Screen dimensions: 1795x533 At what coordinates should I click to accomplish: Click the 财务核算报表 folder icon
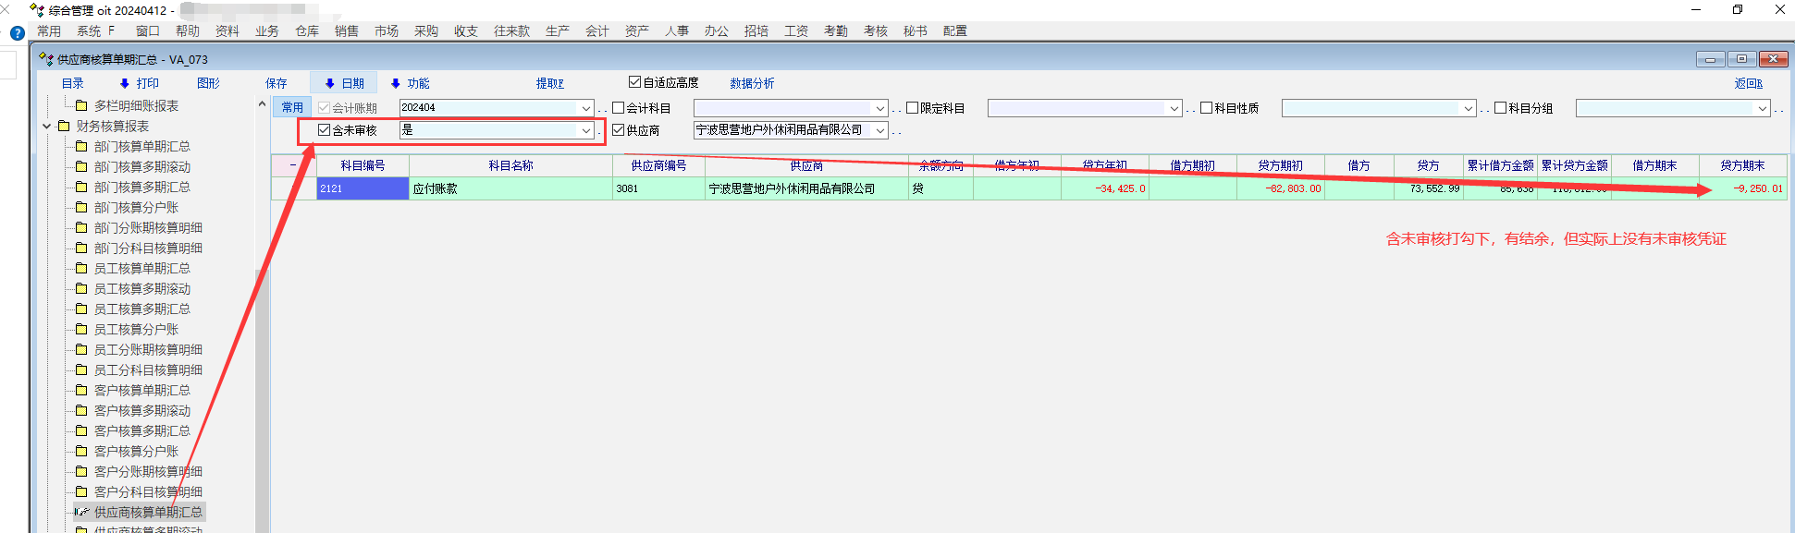point(64,127)
